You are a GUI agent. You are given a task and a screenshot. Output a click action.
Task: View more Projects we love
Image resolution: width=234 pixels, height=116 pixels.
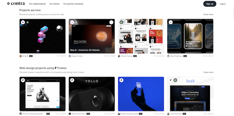click(208, 14)
